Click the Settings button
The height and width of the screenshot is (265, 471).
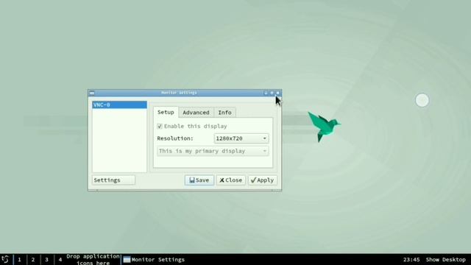click(113, 180)
